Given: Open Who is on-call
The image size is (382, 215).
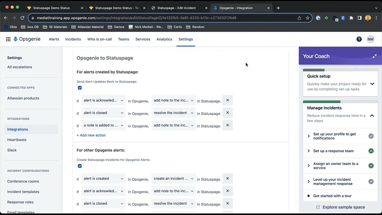Looking at the screenshot, I should (99, 39).
